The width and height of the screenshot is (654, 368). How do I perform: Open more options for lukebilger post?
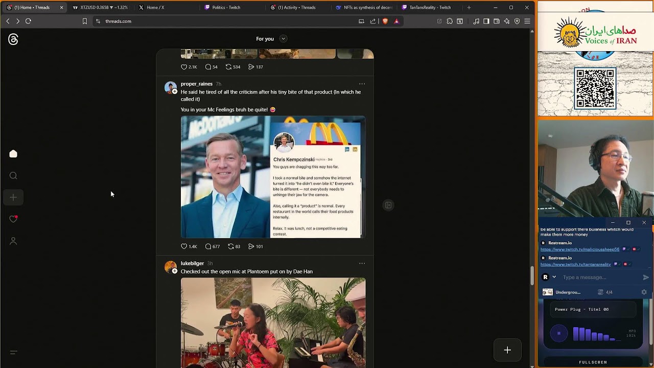pos(362,263)
